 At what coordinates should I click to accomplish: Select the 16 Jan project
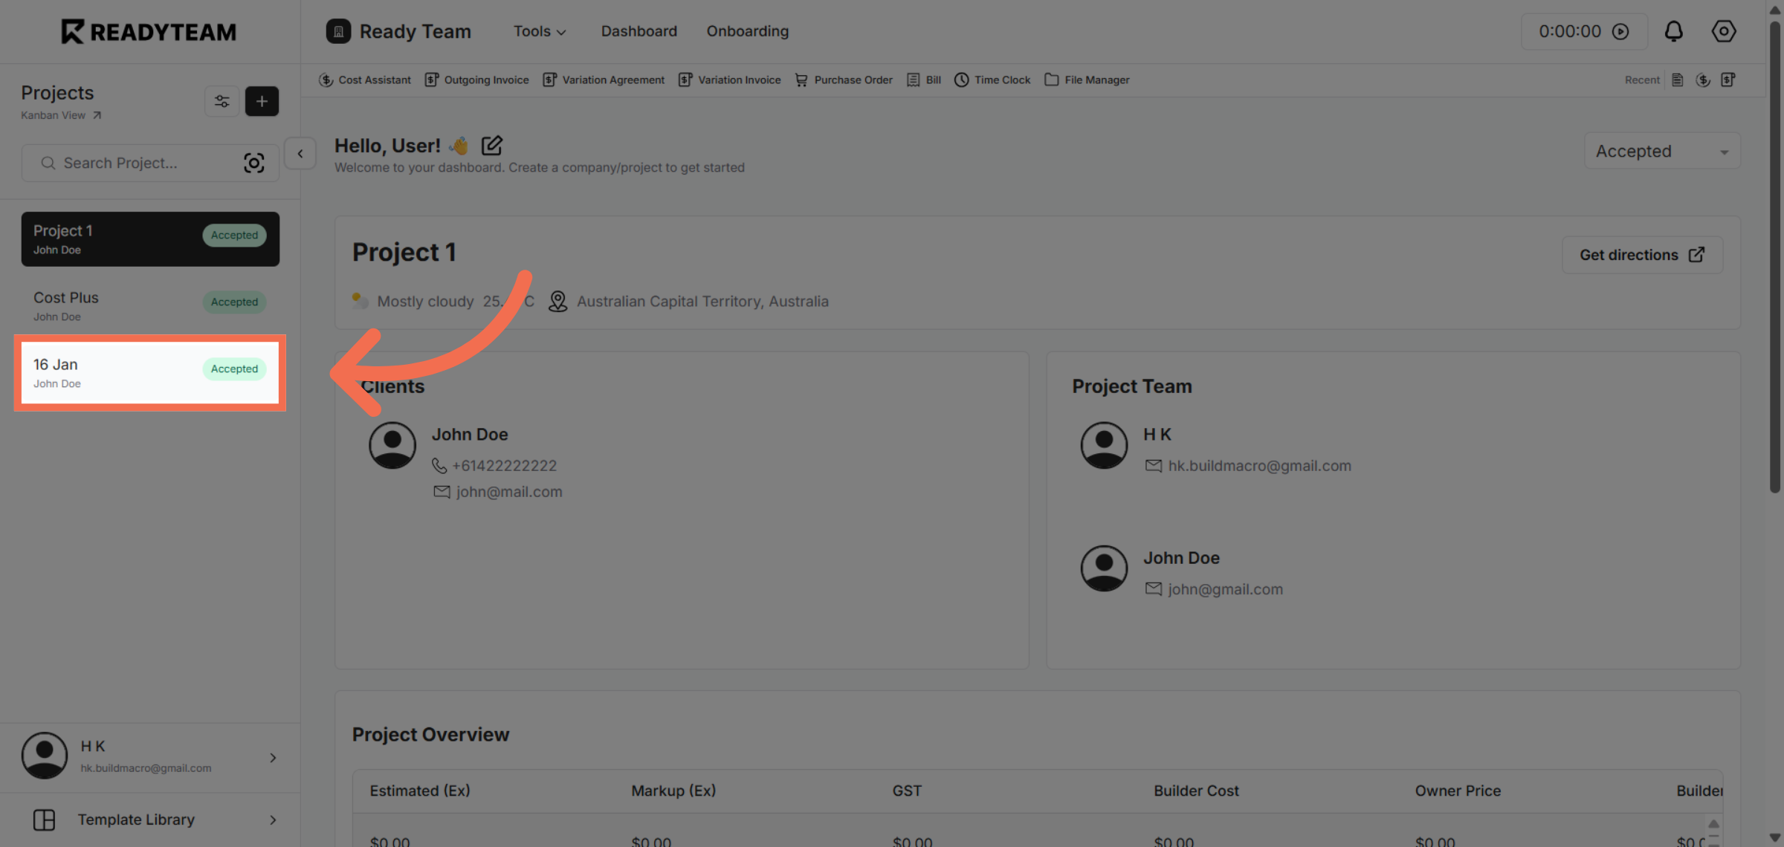150,373
